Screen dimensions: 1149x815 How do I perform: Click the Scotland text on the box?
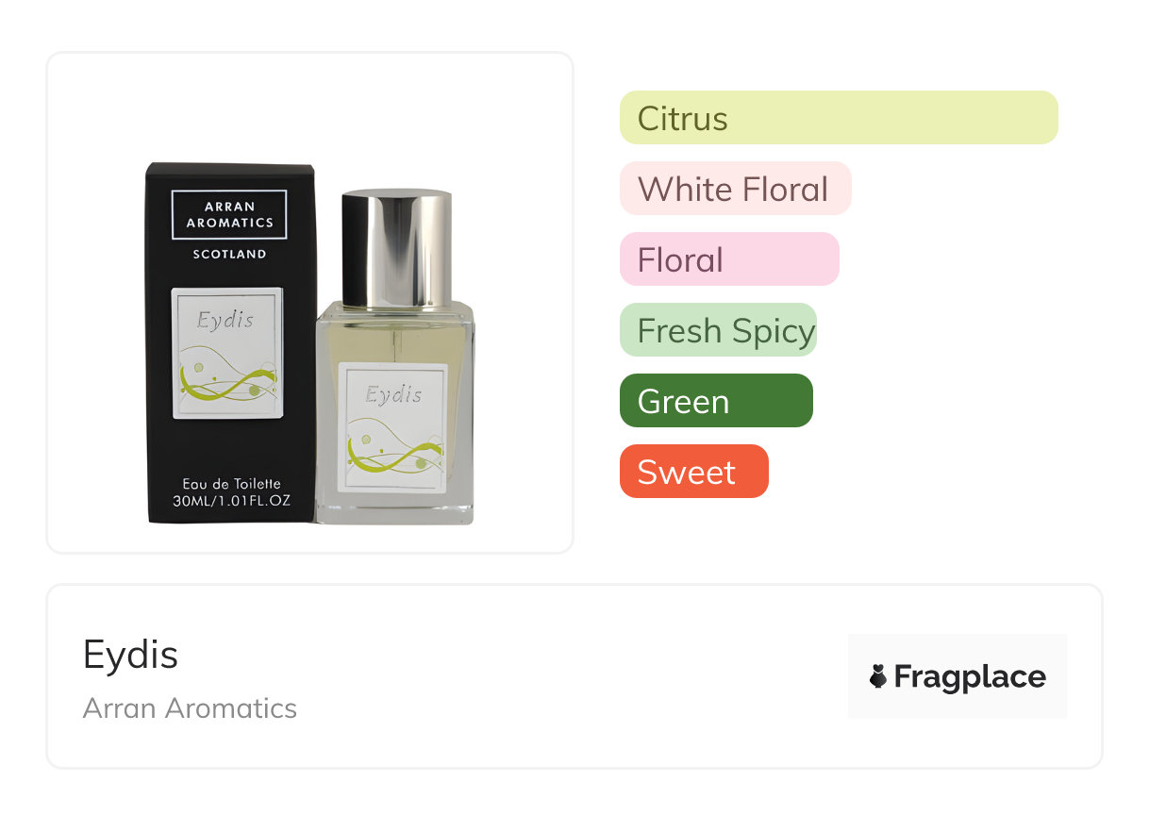(x=229, y=254)
